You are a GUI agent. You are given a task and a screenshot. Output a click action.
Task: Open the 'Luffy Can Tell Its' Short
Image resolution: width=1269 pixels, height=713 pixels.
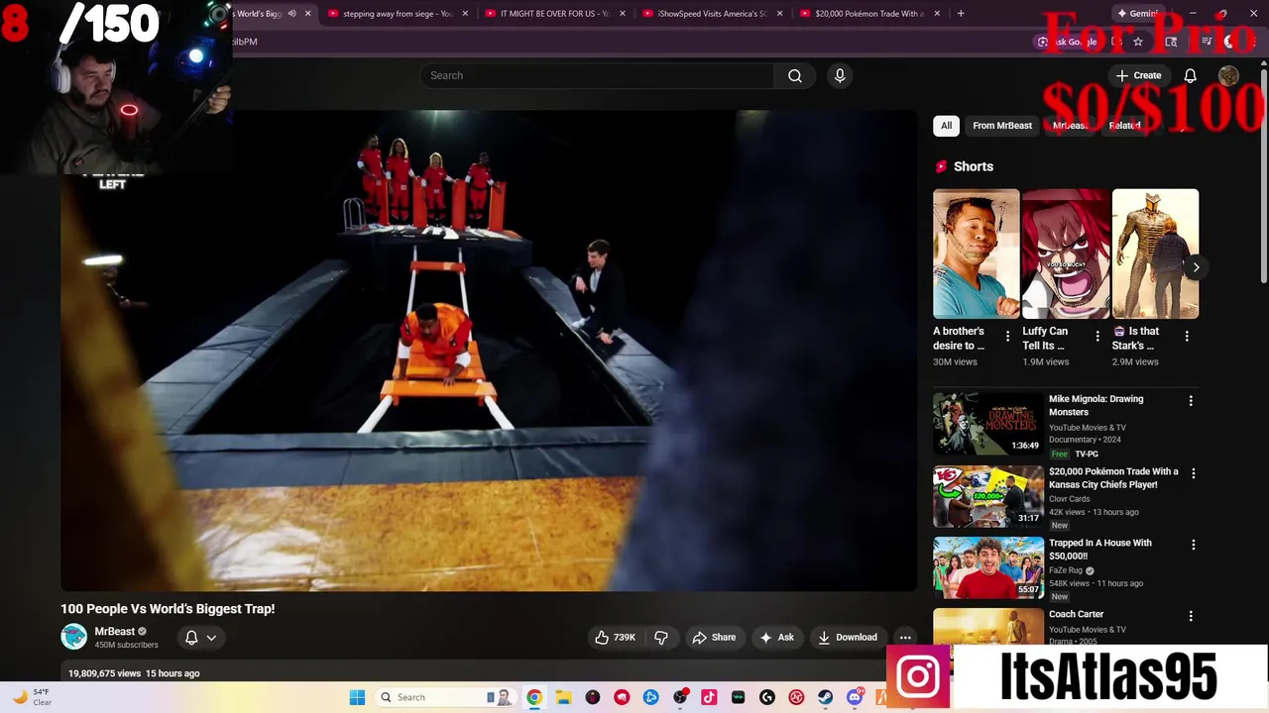pos(1066,255)
